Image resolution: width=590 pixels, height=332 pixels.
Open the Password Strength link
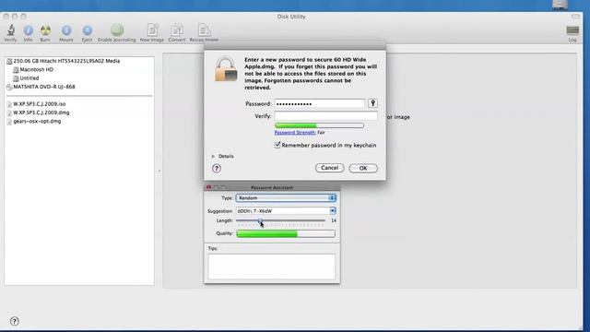coord(295,133)
